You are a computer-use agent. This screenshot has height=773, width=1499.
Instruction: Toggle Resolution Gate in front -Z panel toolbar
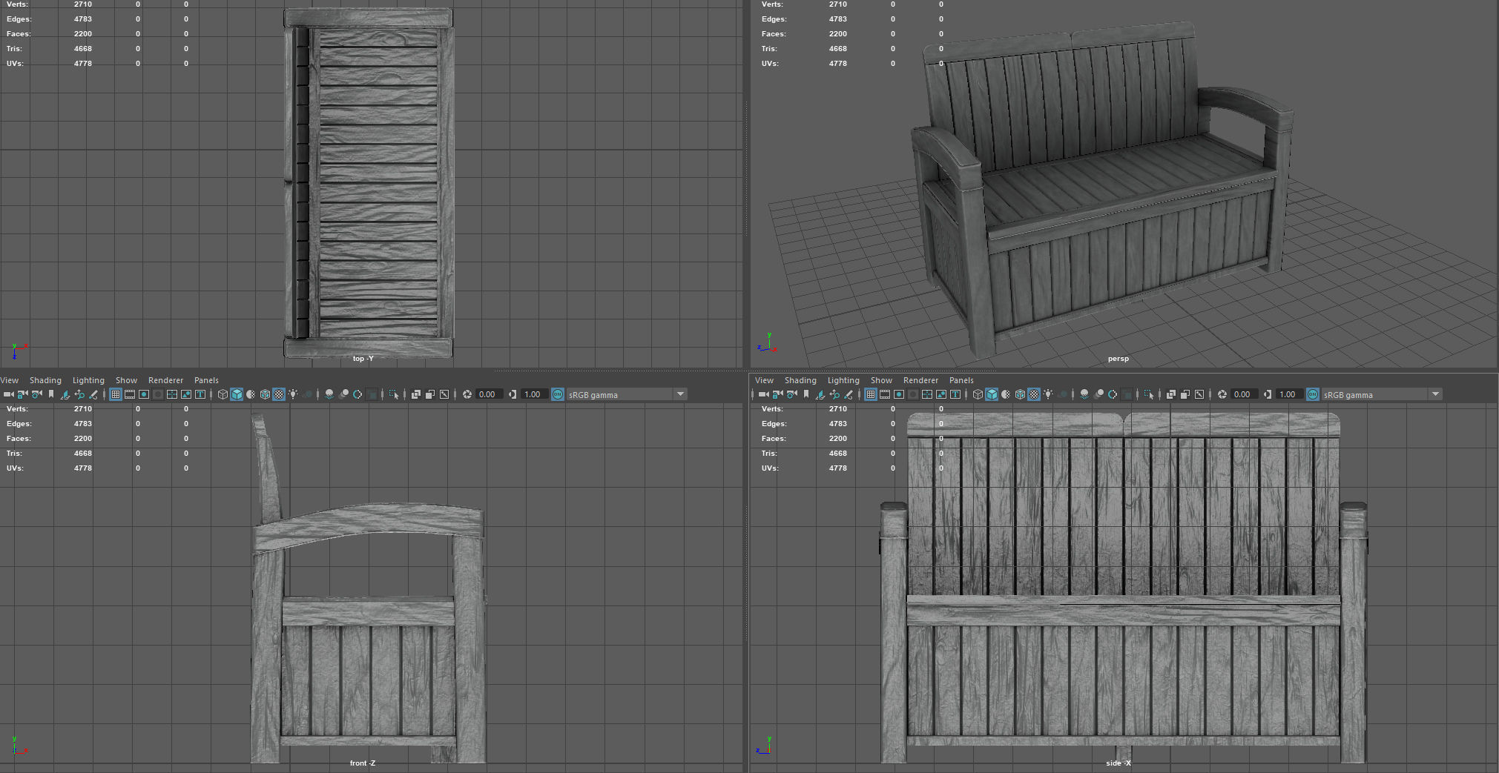click(x=144, y=394)
